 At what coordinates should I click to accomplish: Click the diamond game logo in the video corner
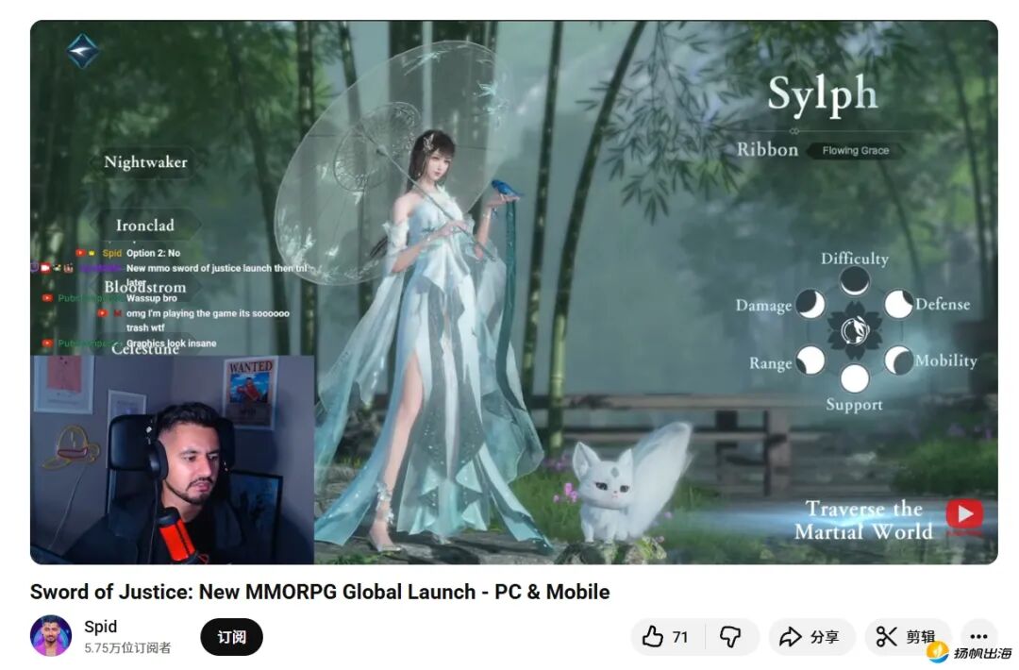tap(83, 51)
